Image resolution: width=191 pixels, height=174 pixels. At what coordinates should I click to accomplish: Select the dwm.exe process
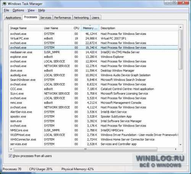(94, 71)
